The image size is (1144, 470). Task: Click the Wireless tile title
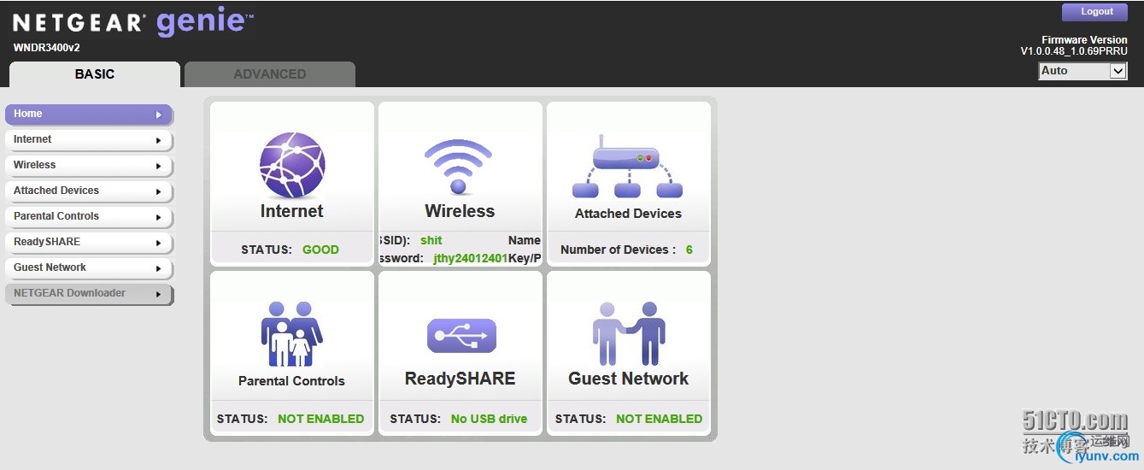click(x=460, y=211)
